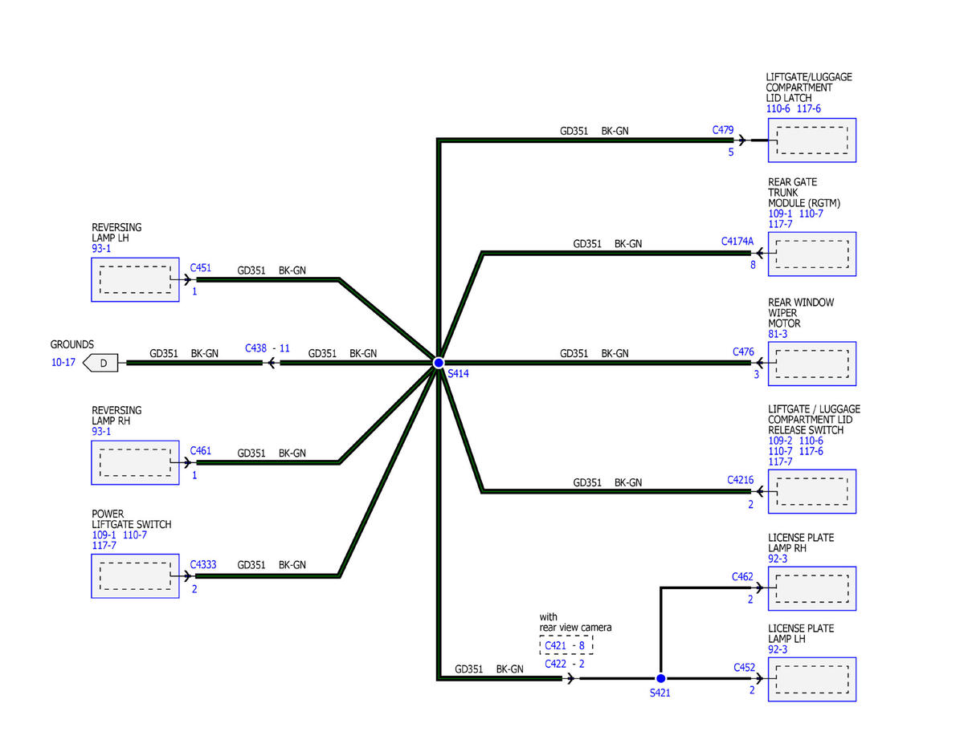The width and height of the screenshot is (964, 744).
Task: Click the License Plate Lamp LH component box
Action: point(811,679)
